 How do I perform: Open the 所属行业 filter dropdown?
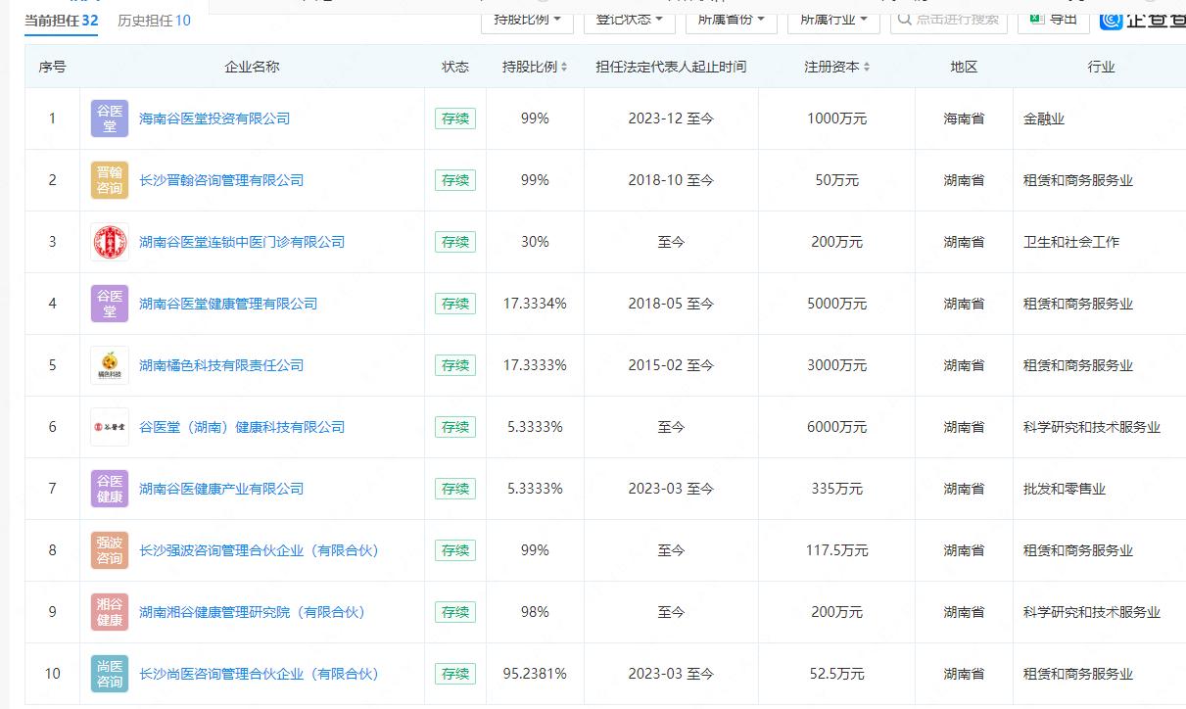[x=833, y=19]
